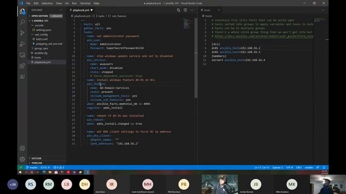Viewport: 346px width, 194px height.
Task: Open settings.json in explorer
Action: (43, 30)
